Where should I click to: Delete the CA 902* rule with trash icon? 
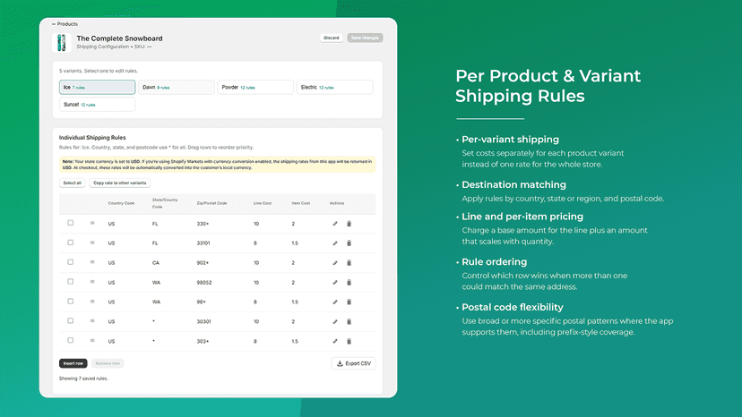349,263
